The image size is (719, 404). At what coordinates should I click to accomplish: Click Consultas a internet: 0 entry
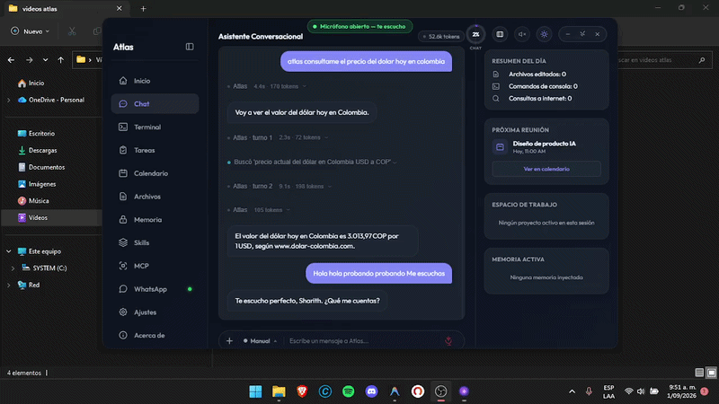[540, 99]
